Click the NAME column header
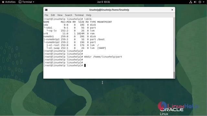The width and height of the screenshot is (207, 116). (x=46, y=22)
